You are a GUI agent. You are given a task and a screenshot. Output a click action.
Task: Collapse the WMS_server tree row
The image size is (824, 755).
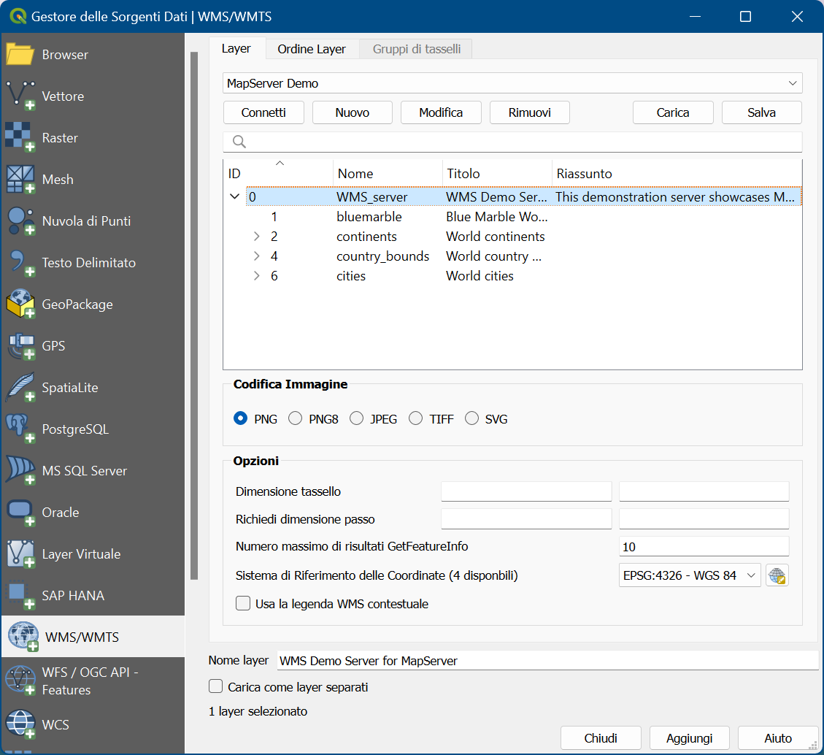click(234, 196)
